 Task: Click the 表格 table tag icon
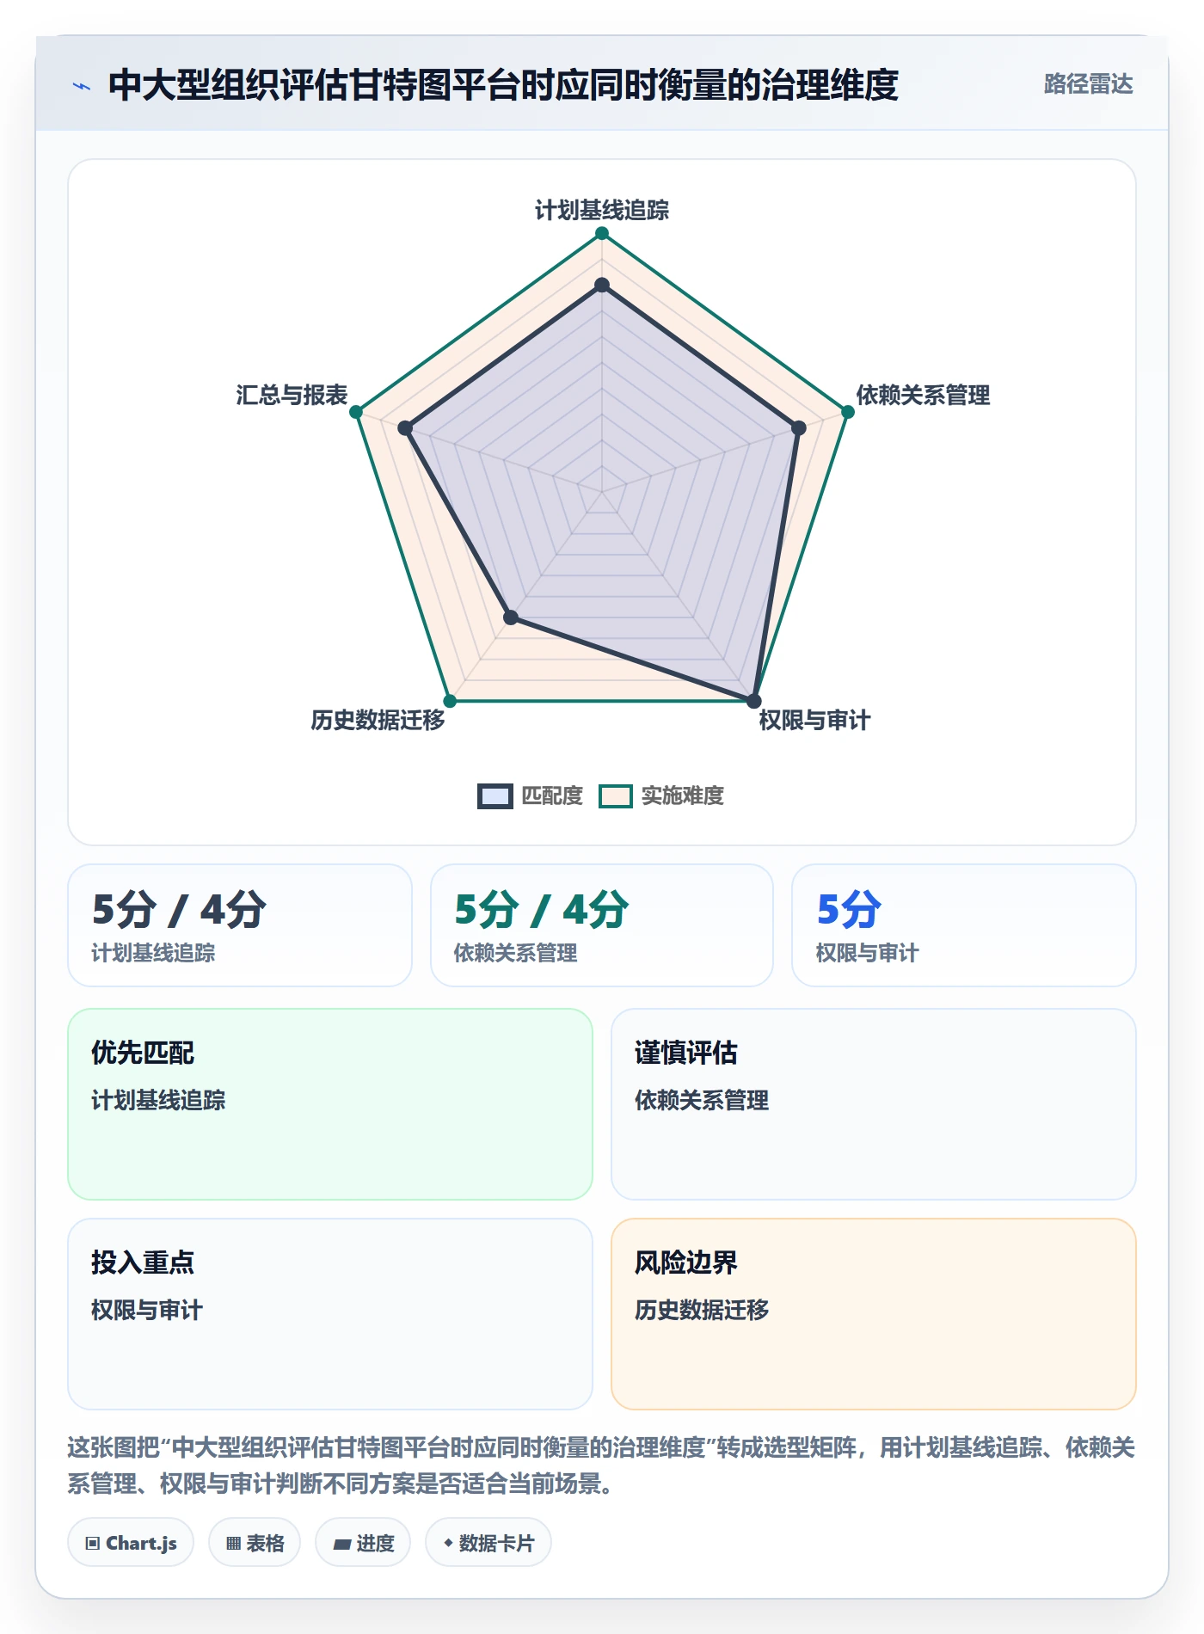point(233,1543)
